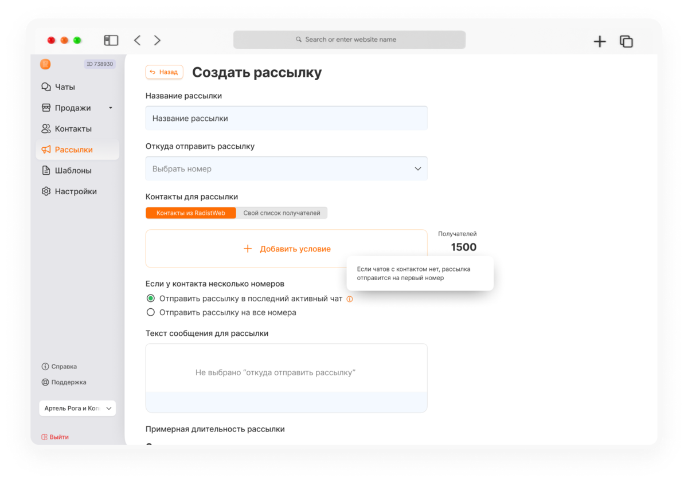Click the Примерная длительность рассылки label
The height and width of the screenshot is (483, 688).
215,429
